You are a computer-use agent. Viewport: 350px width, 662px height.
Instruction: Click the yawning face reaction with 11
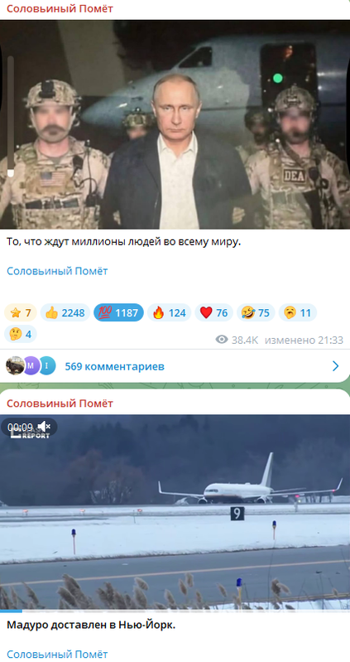coord(297,313)
